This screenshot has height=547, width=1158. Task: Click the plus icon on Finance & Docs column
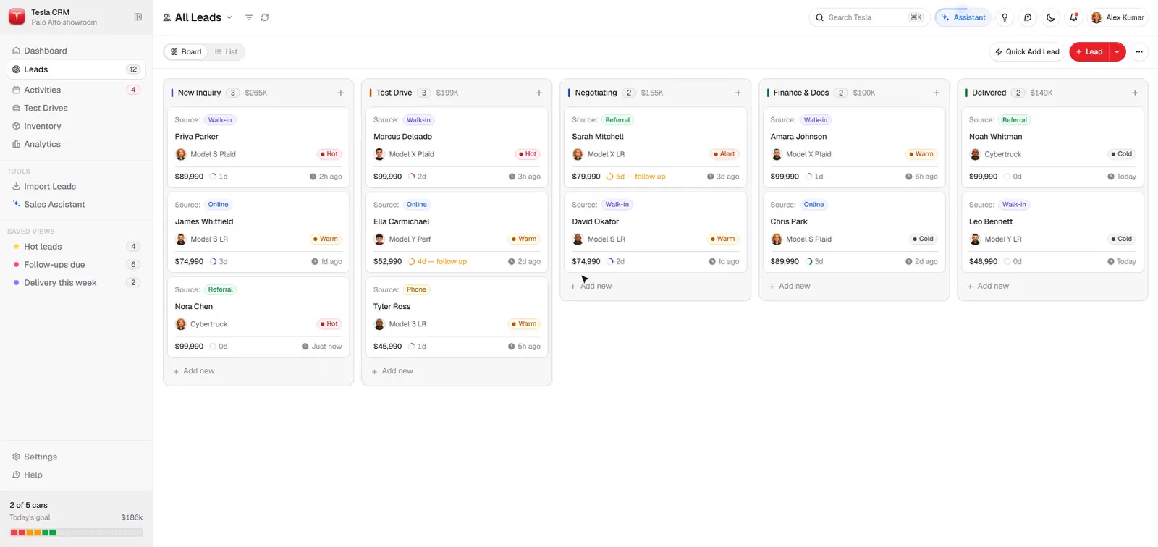pos(937,93)
